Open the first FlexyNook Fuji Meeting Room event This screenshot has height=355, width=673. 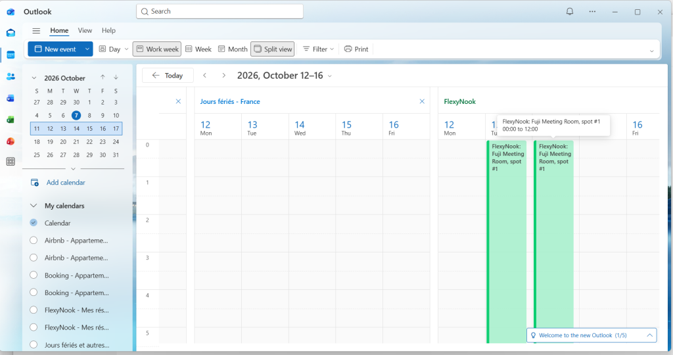(507, 242)
